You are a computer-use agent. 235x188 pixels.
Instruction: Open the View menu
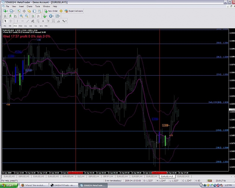pos(14,6)
